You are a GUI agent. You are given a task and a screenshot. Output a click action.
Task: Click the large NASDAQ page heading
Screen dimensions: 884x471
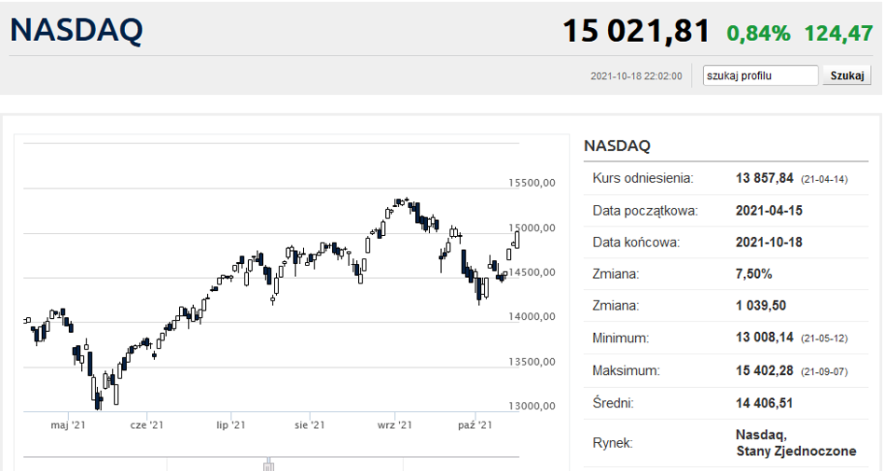click(x=76, y=31)
